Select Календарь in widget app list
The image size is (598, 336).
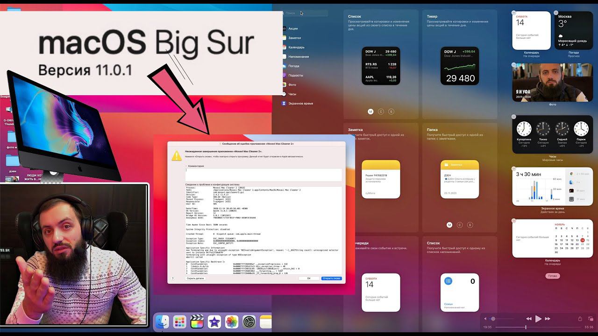296,47
